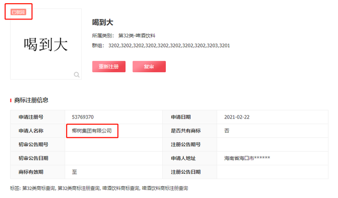
Task: Click the 注册公告日期 label cell
Action: 190,172
